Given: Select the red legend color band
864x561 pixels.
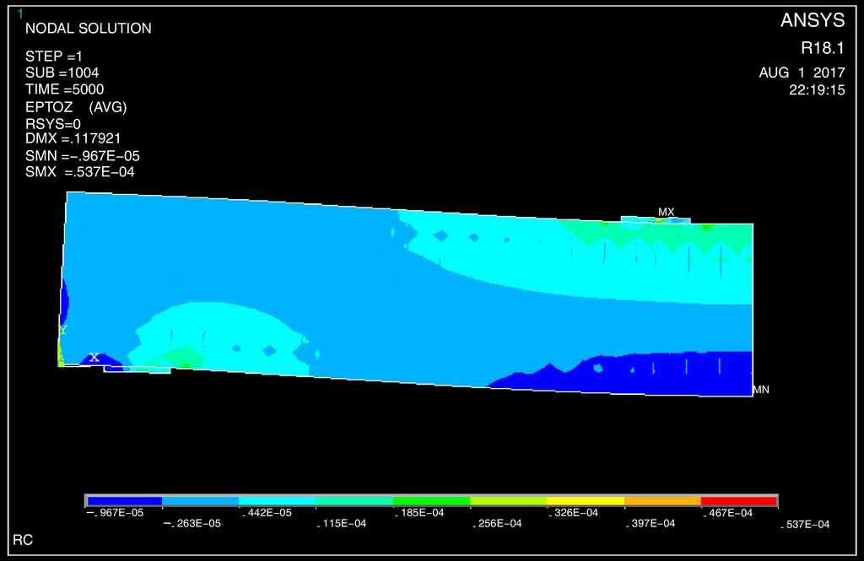Looking at the screenshot, I should [738, 501].
